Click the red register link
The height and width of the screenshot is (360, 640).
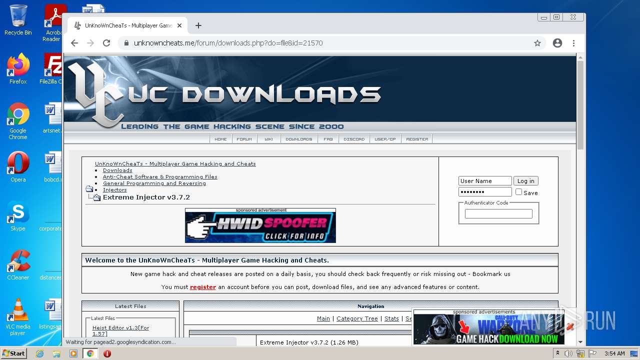click(x=203, y=287)
